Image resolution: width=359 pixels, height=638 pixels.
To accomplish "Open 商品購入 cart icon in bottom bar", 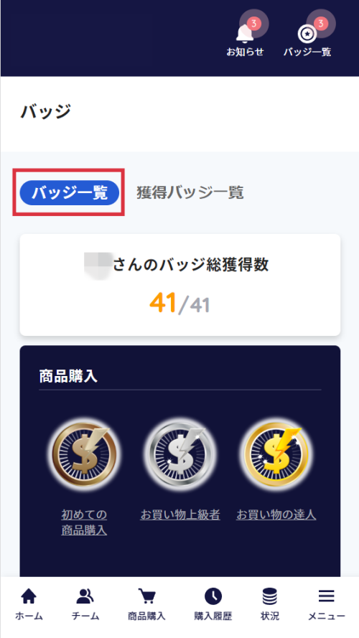I will 147,597.
